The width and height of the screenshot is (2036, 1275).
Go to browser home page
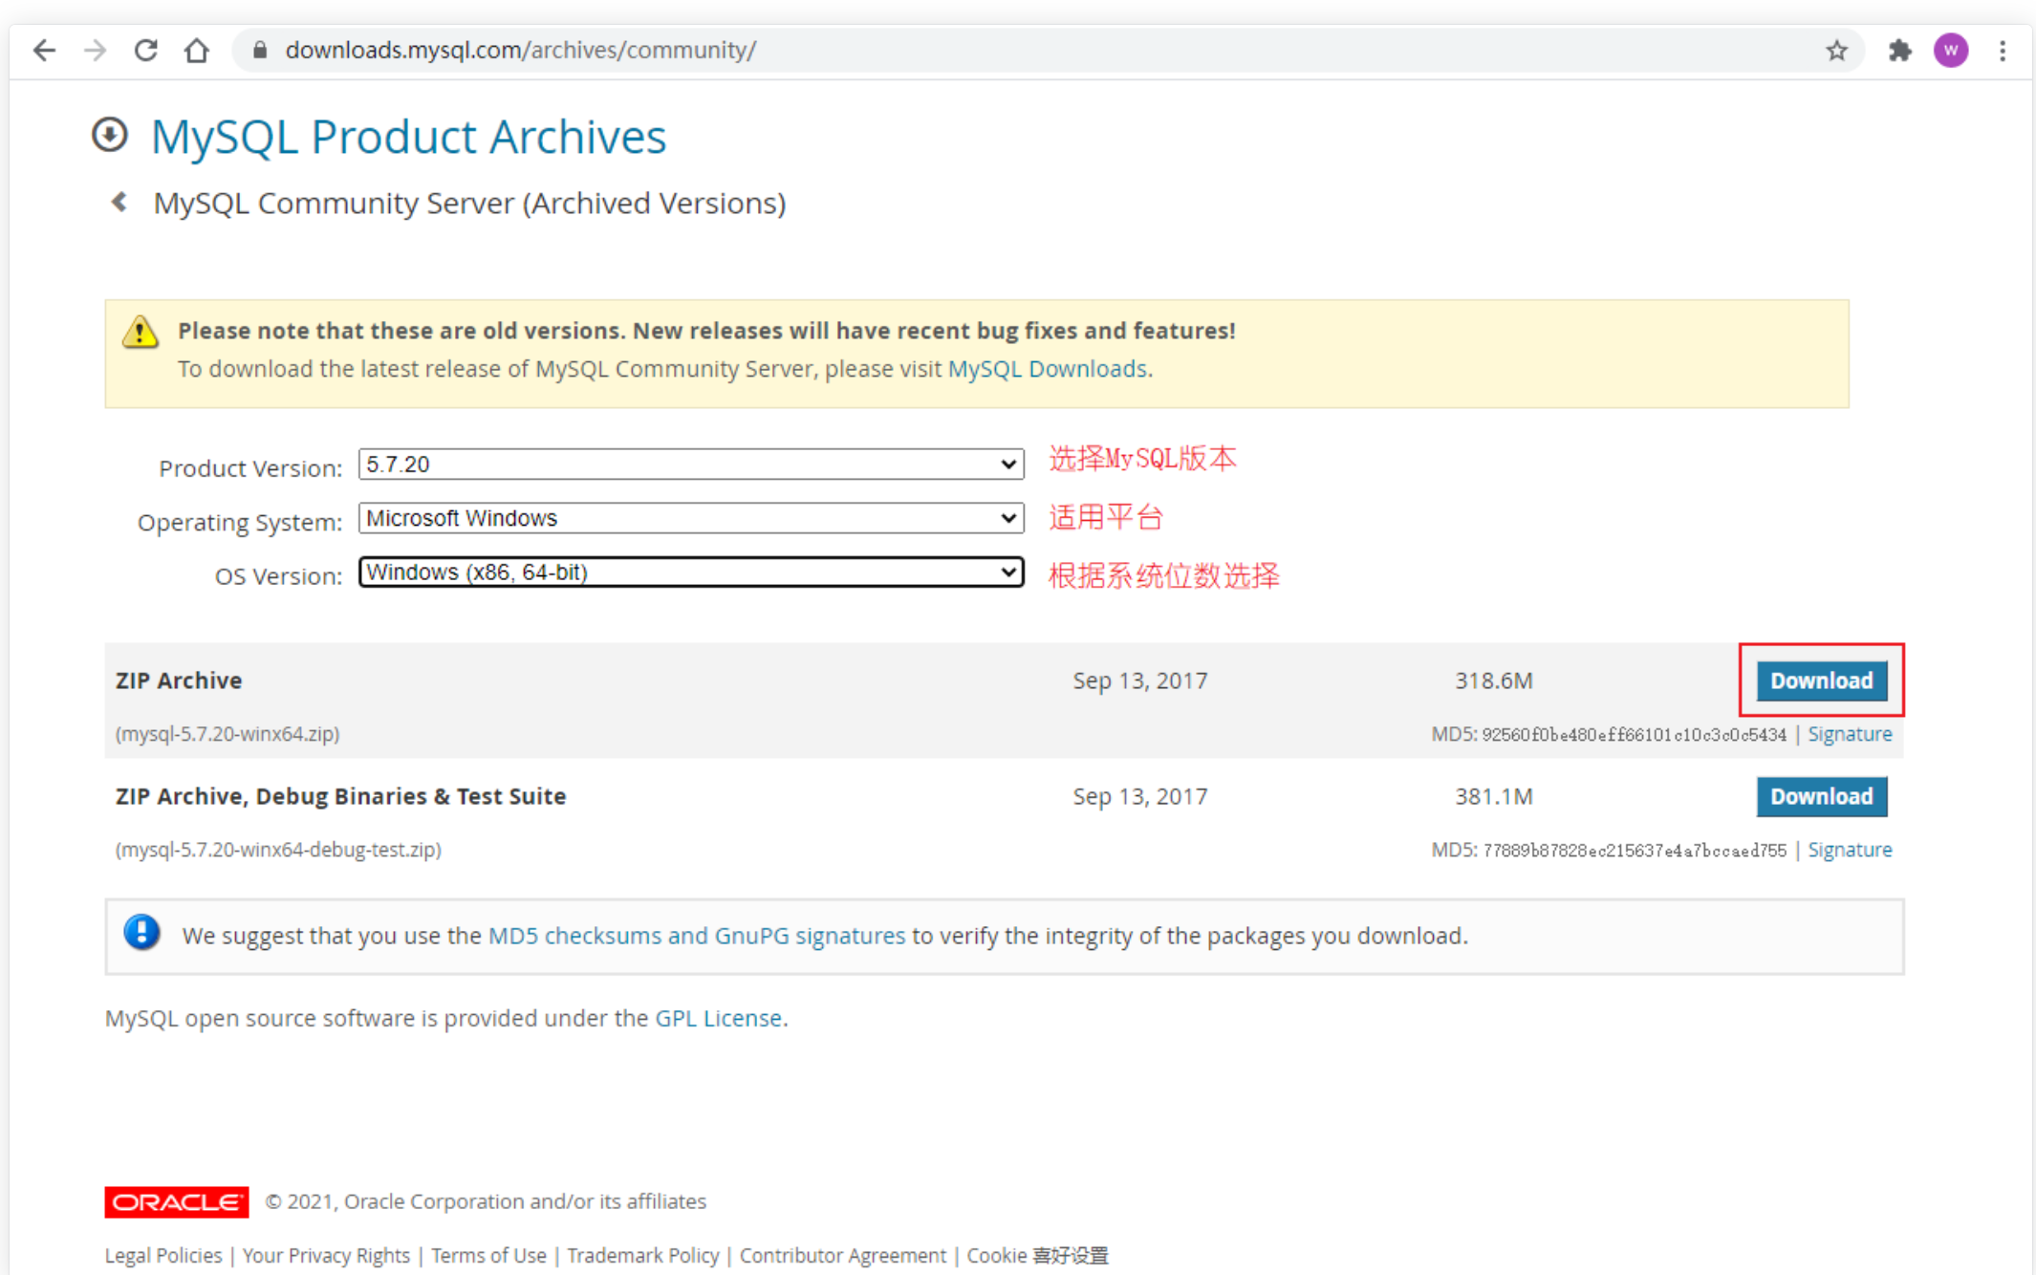pyautogui.click(x=197, y=50)
